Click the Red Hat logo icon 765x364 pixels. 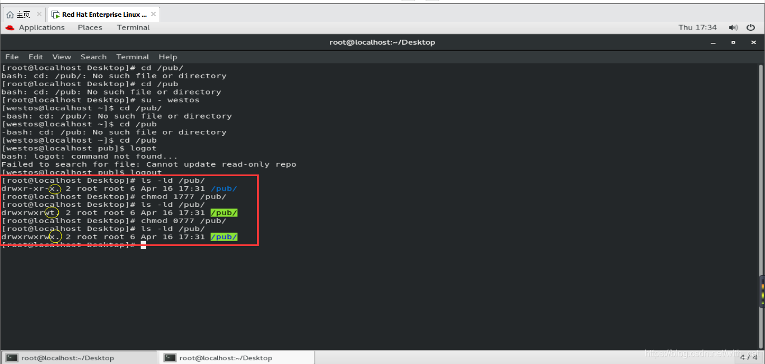[x=10, y=27]
